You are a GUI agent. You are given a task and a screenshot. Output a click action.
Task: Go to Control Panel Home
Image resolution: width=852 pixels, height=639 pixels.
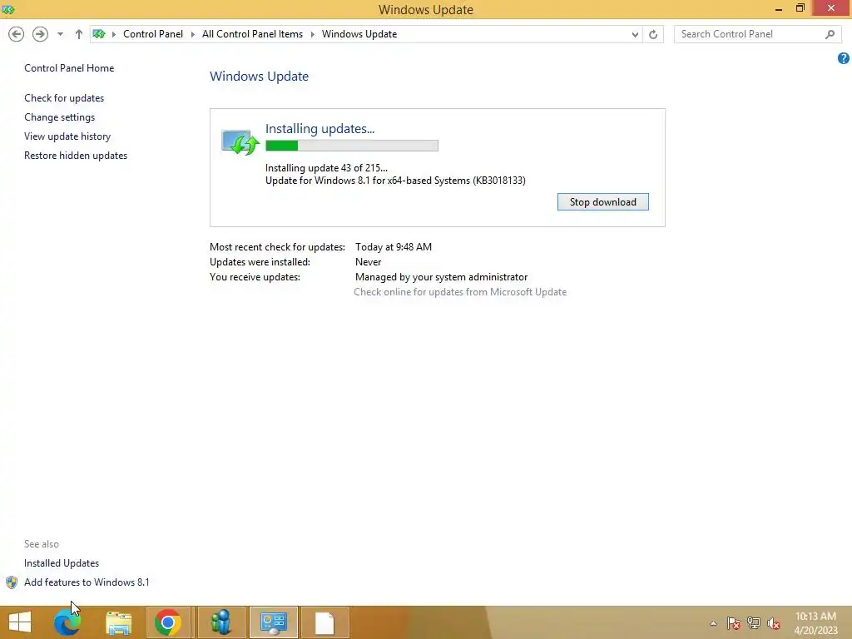[x=69, y=68]
